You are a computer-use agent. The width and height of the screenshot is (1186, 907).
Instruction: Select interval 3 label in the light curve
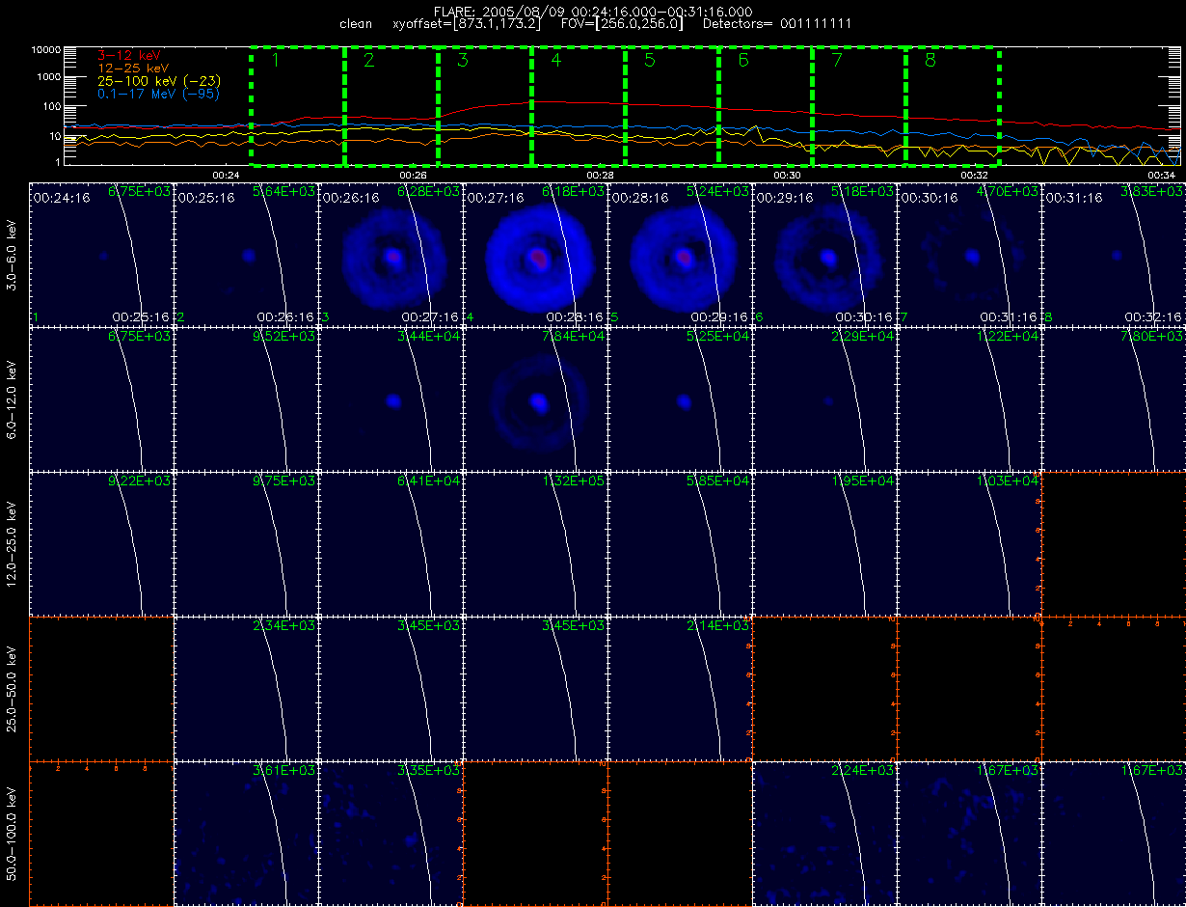coord(462,61)
